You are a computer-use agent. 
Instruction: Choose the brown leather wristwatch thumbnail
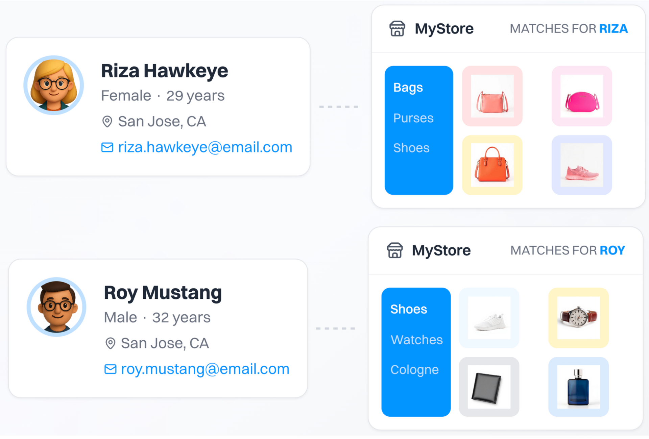pos(578,318)
